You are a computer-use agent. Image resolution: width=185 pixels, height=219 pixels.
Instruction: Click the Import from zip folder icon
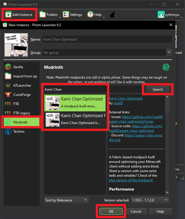[x=8, y=76]
